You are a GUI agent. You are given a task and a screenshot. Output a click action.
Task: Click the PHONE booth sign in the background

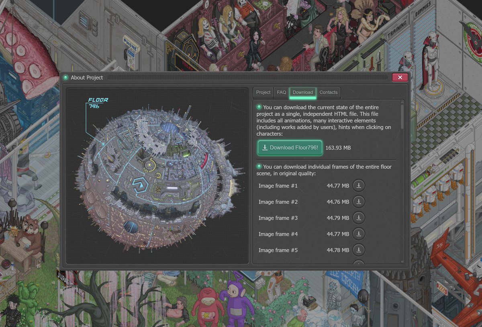click(x=131, y=45)
